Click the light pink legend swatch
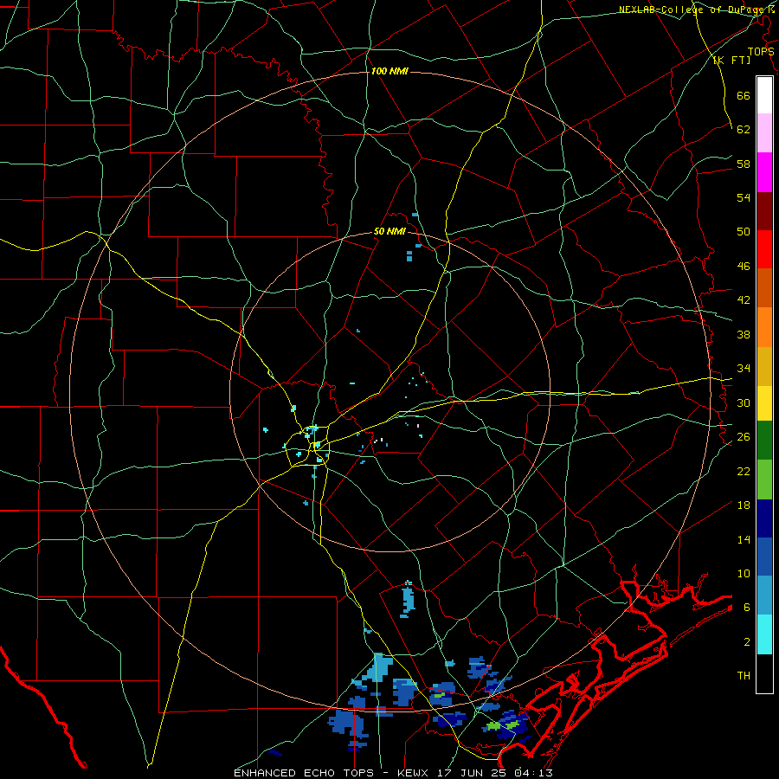Image resolution: width=779 pixels, height=779 pixels. [x=764, y=133]
